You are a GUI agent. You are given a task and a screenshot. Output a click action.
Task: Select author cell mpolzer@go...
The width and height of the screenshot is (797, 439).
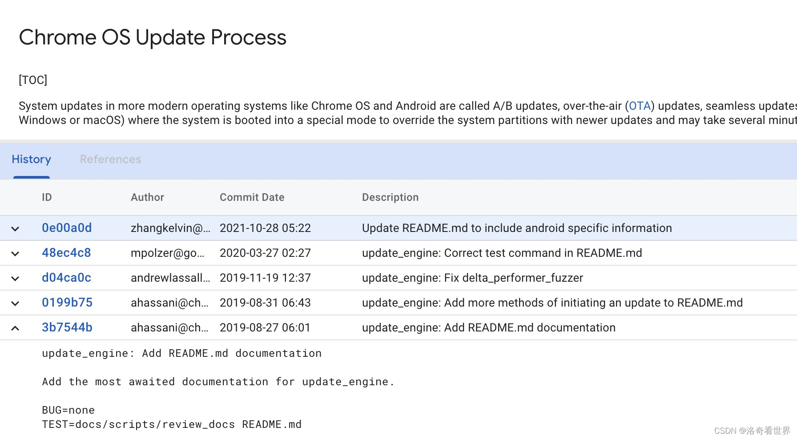pos(168,253)
